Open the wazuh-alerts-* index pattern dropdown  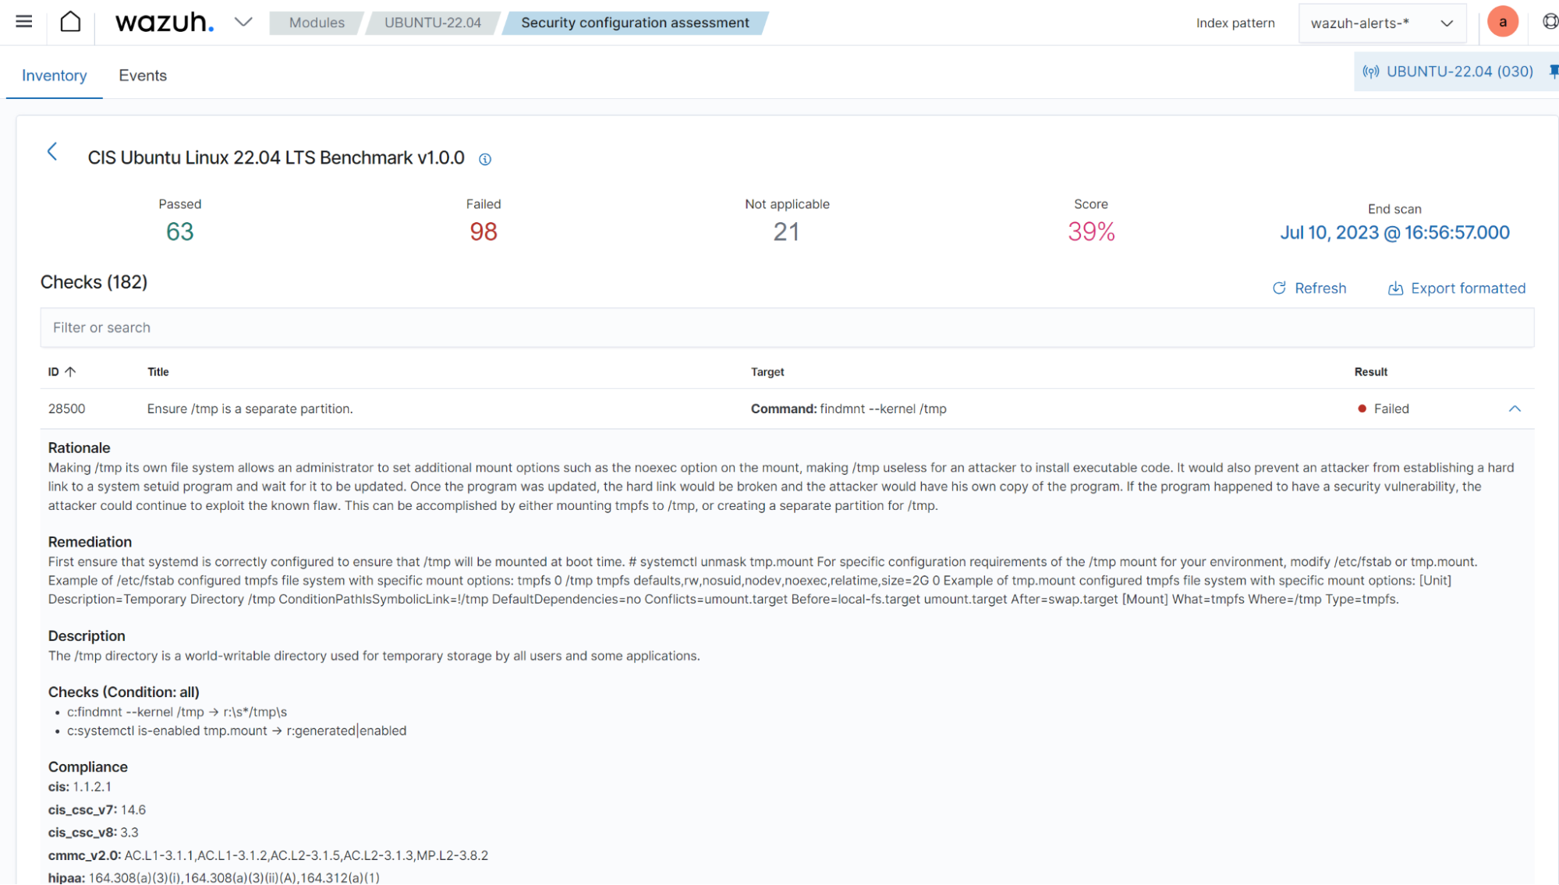pos(1382,23)
